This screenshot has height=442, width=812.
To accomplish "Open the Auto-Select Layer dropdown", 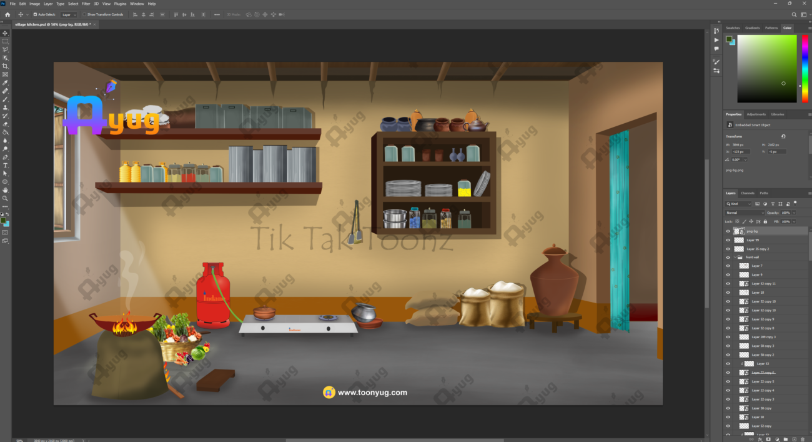I will tap(69, 14).
